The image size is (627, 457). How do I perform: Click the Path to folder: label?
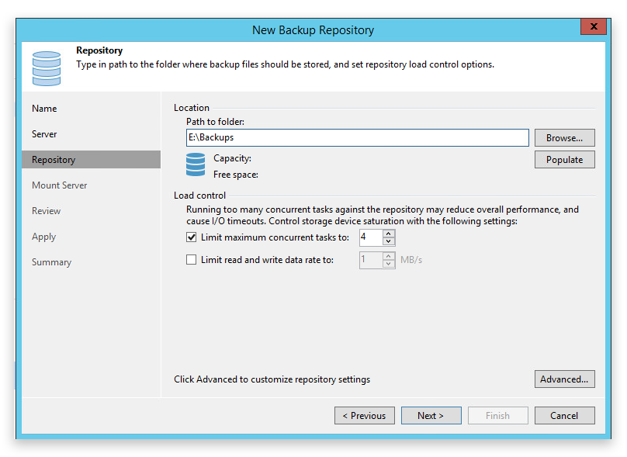coord(215,122)
